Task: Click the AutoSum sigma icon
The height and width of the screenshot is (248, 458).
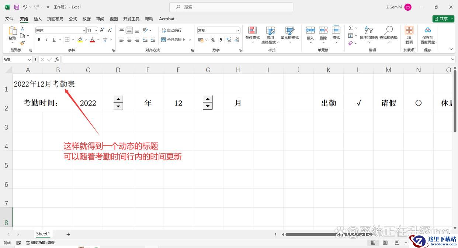Action: [x=351, y=28]
